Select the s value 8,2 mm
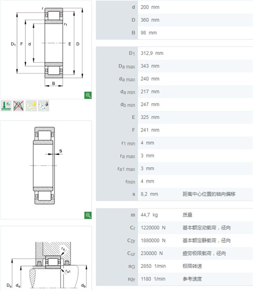 [x=149, y=194]
